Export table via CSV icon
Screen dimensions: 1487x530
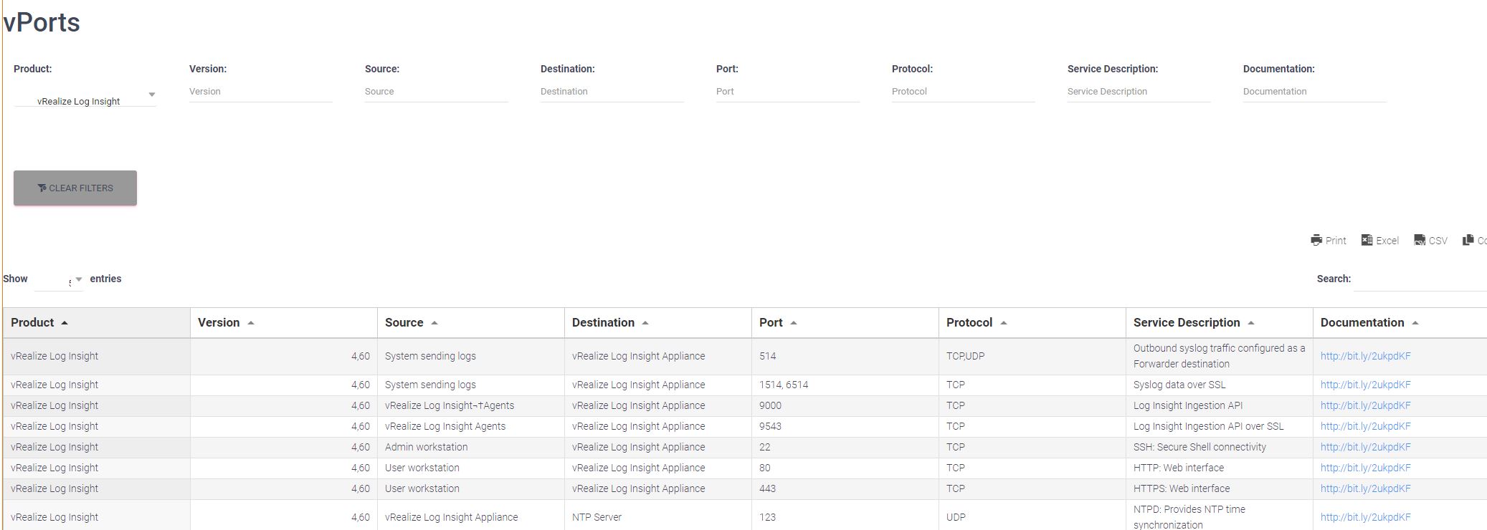[x=1420, y=241]
